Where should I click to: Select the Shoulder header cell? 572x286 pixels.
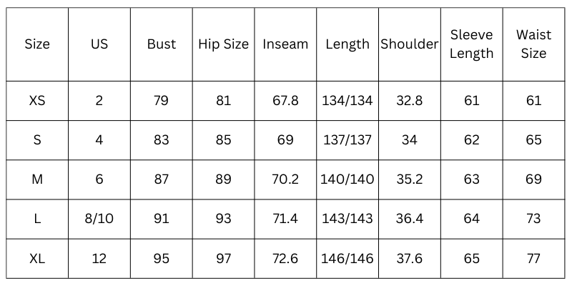click(x=409, y=44)
